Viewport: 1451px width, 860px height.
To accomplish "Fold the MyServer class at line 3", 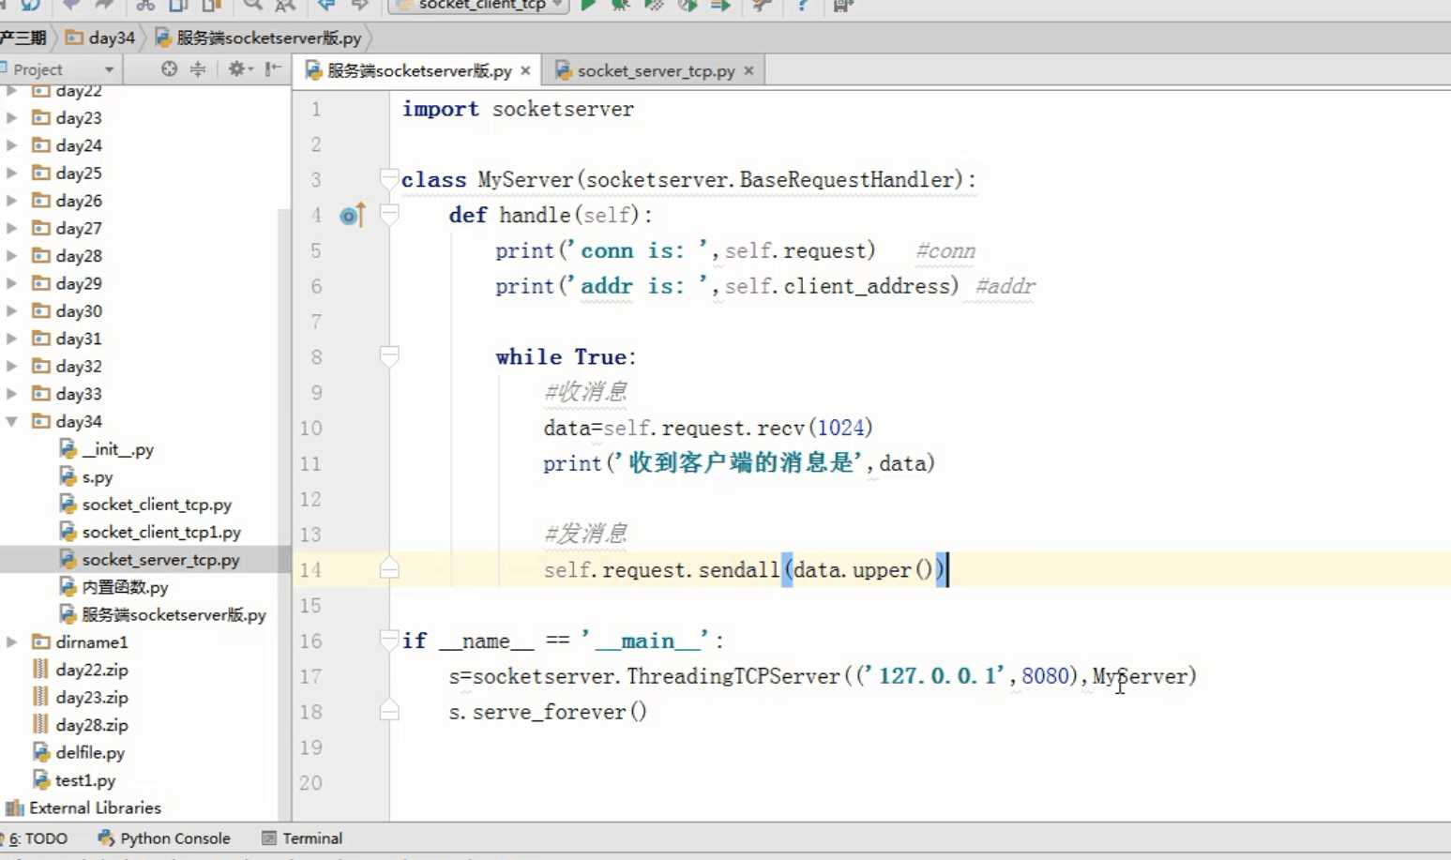I will coord(389,178).
